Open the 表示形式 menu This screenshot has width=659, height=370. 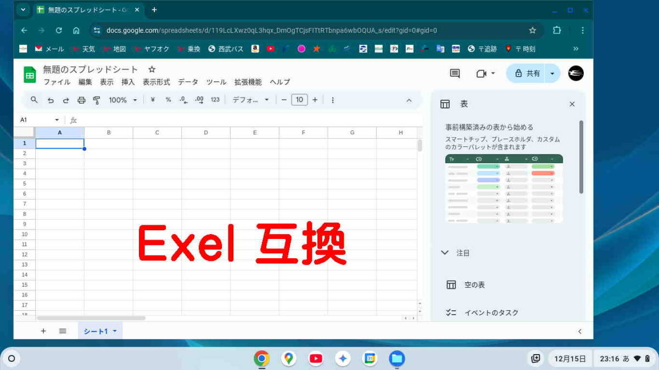click(157, 82)
